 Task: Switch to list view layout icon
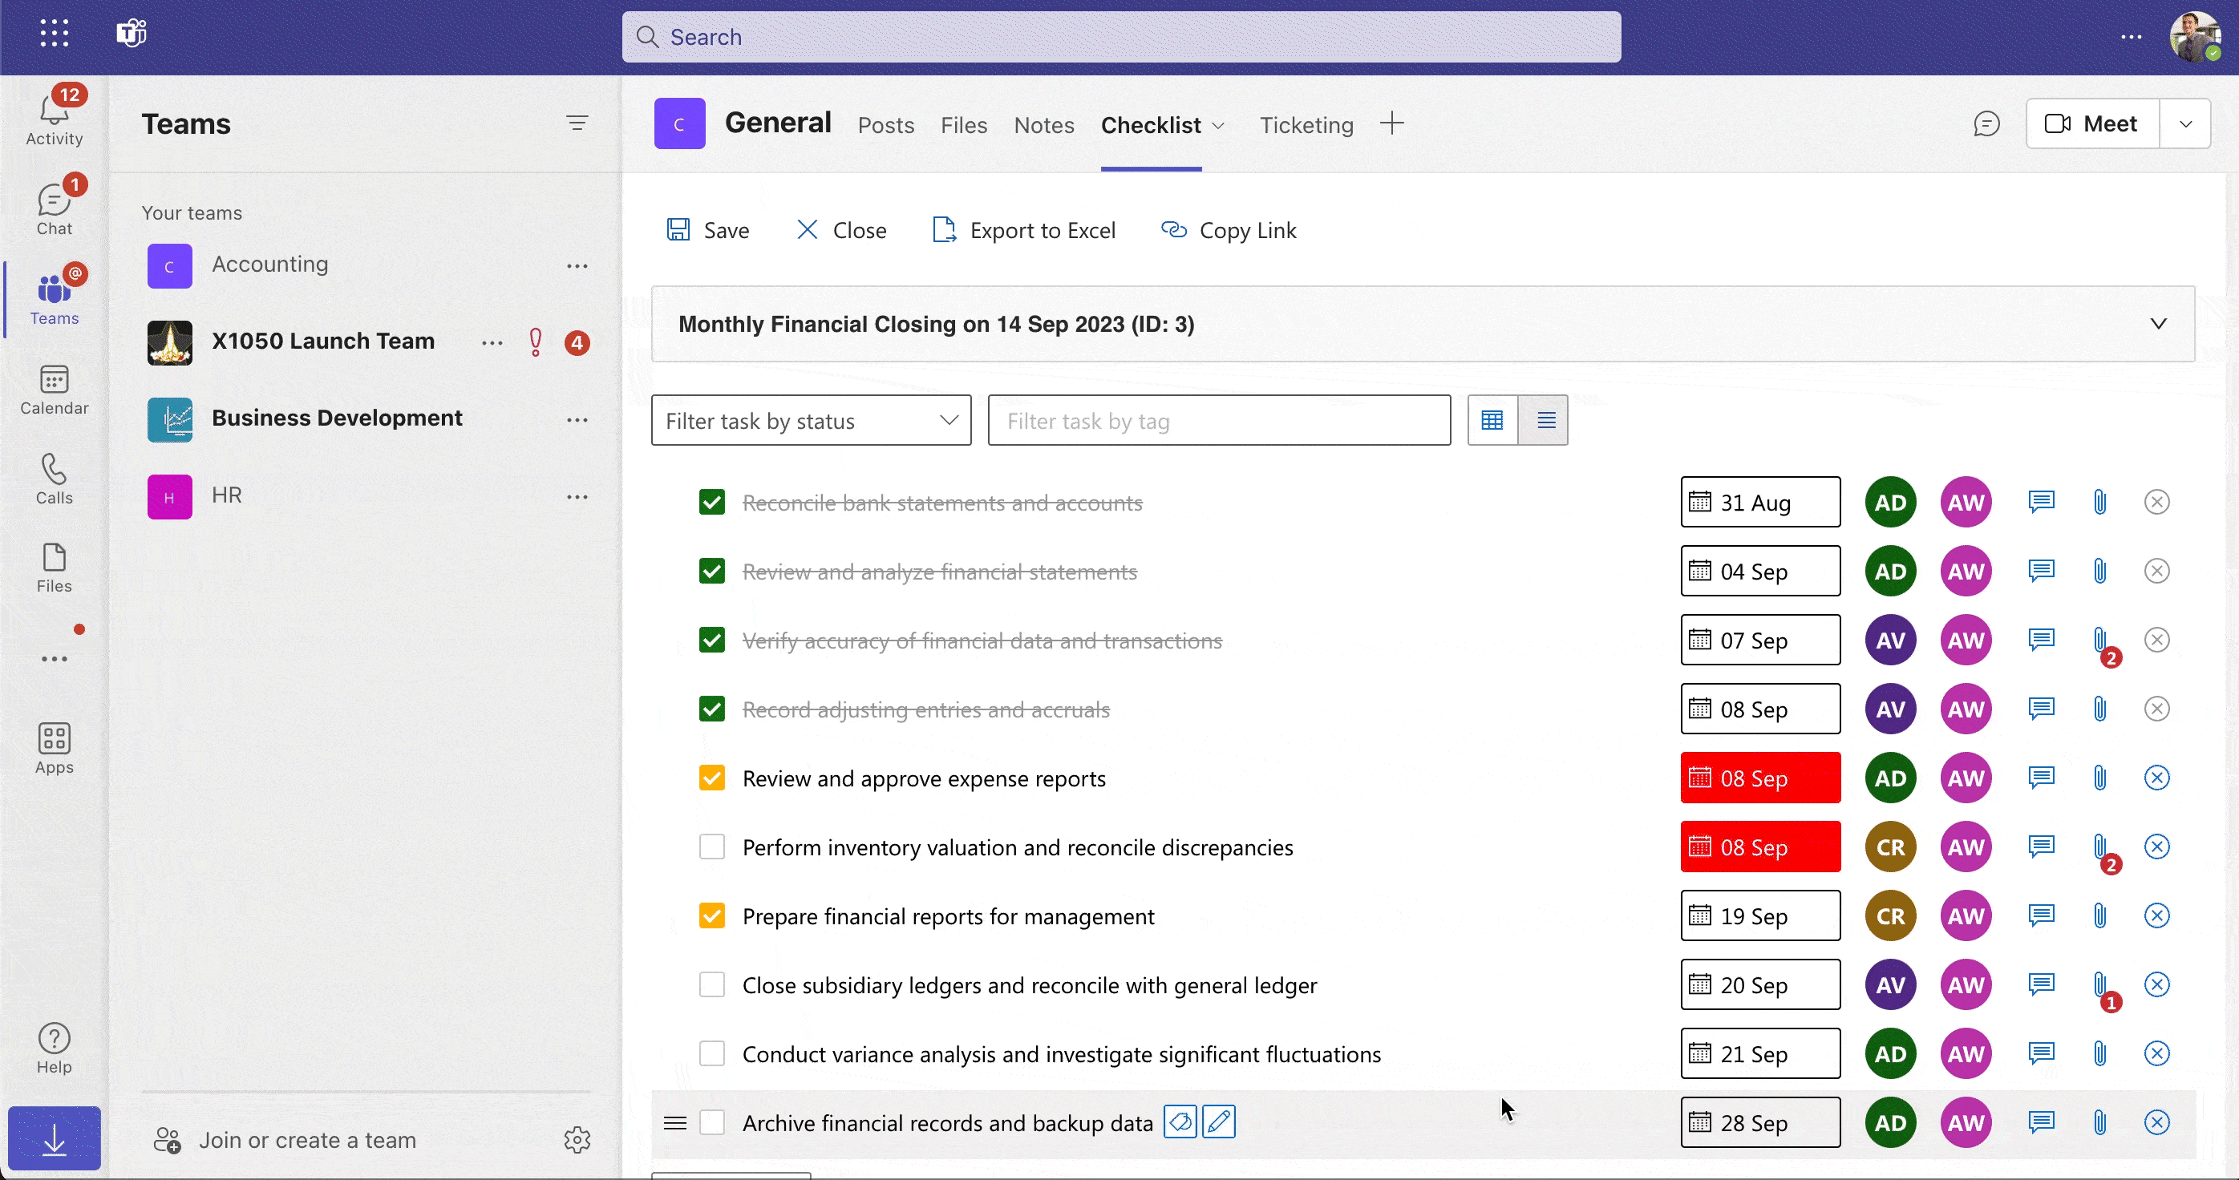[1544, 421]
